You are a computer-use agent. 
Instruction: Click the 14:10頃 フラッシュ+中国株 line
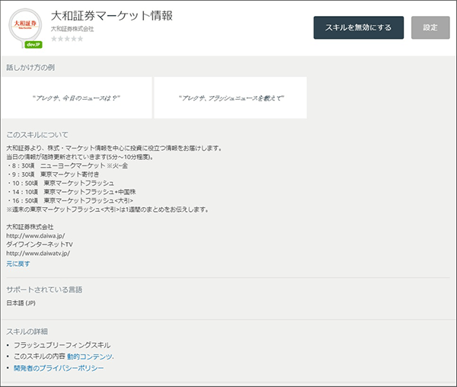pos(72,192)
